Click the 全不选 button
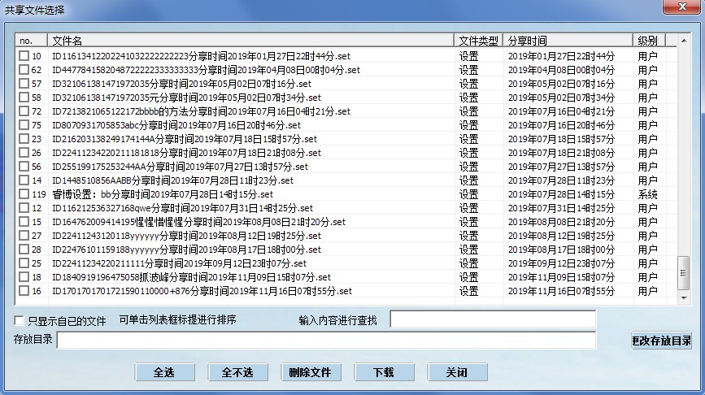This screenshot has width=705, height=395. (237, 372)
